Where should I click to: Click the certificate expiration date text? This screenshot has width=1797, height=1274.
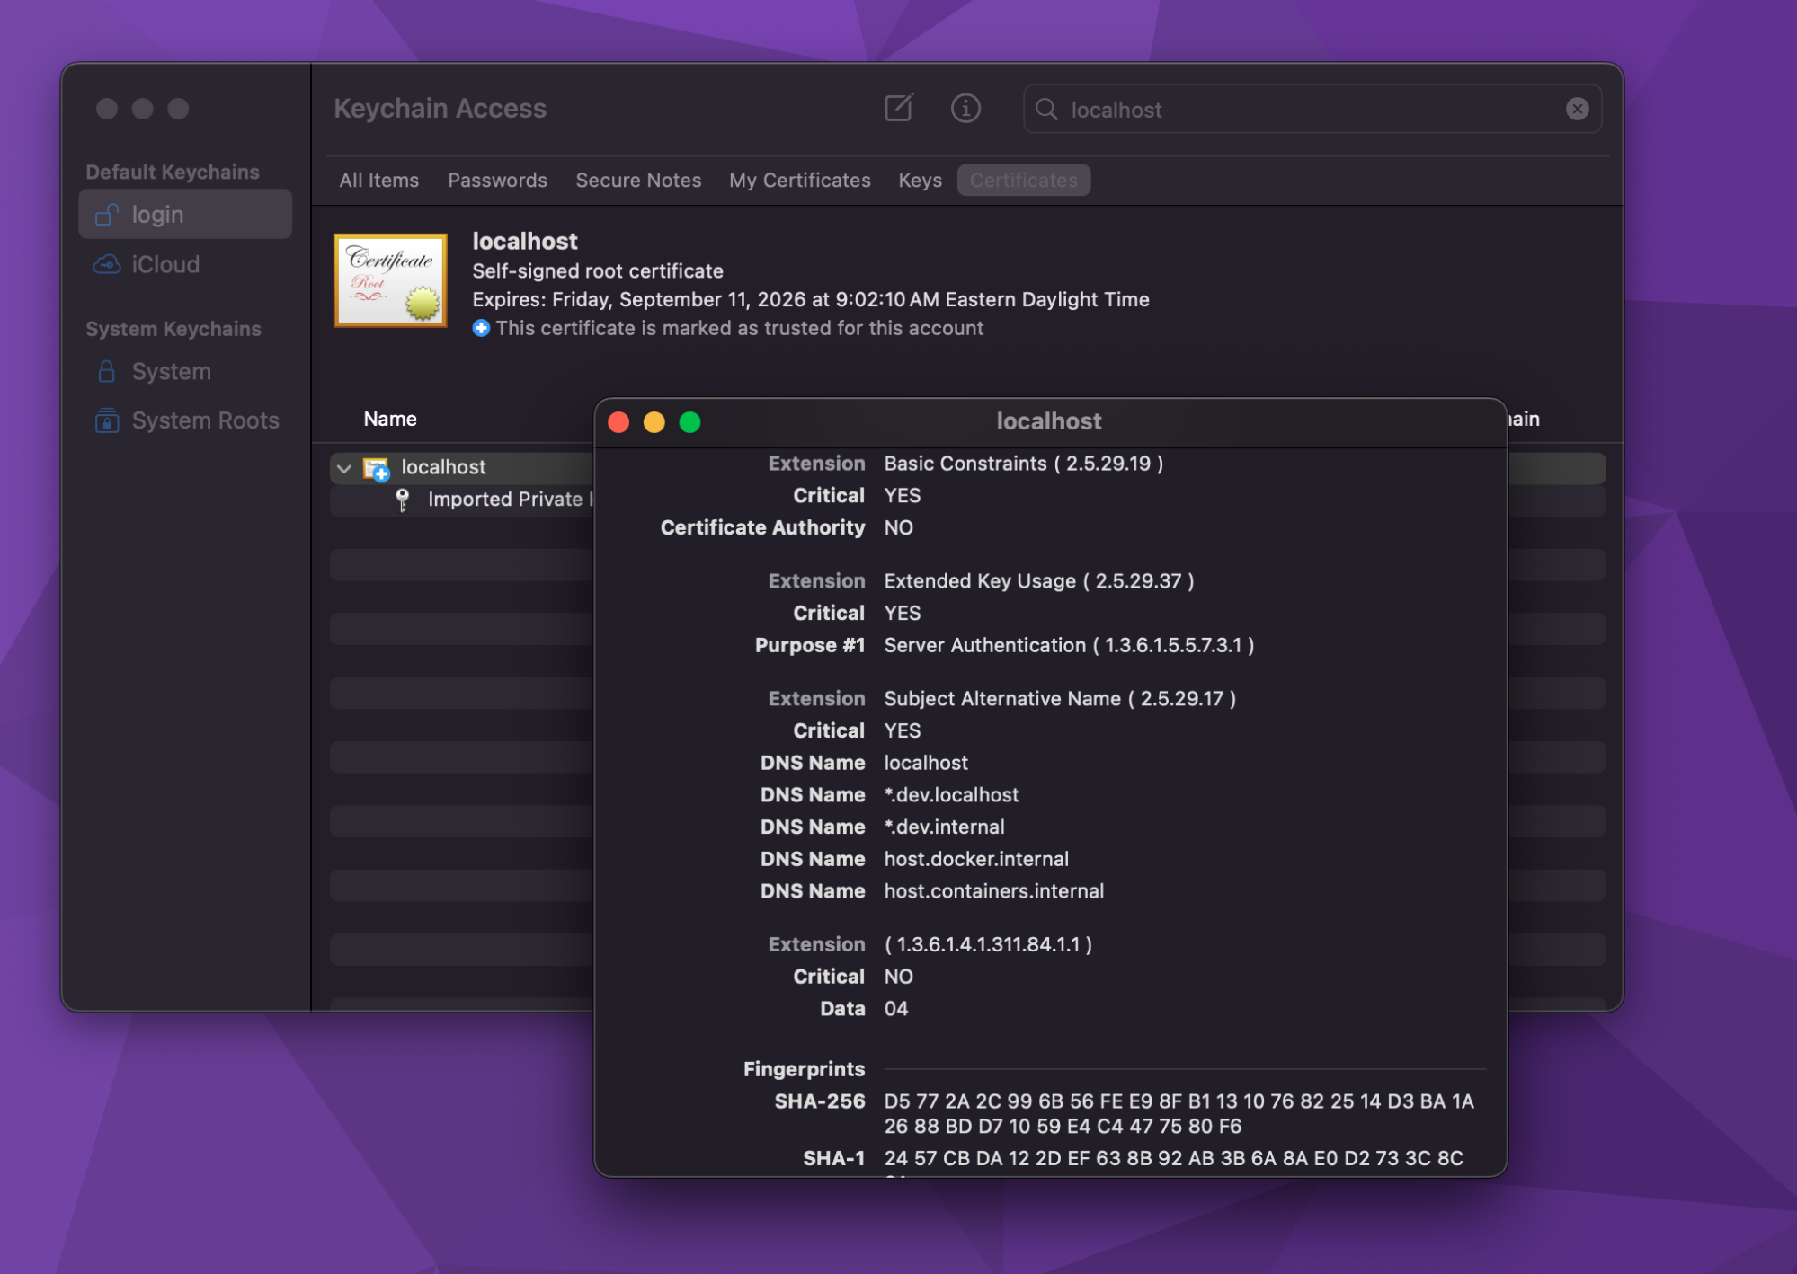click(811, 299)
